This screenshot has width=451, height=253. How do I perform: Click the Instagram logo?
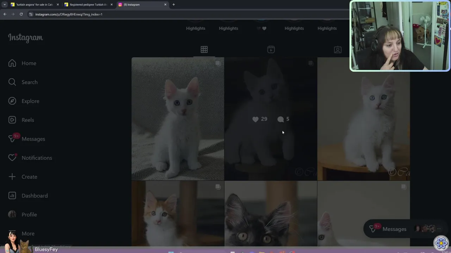click(x=25, y=38)
